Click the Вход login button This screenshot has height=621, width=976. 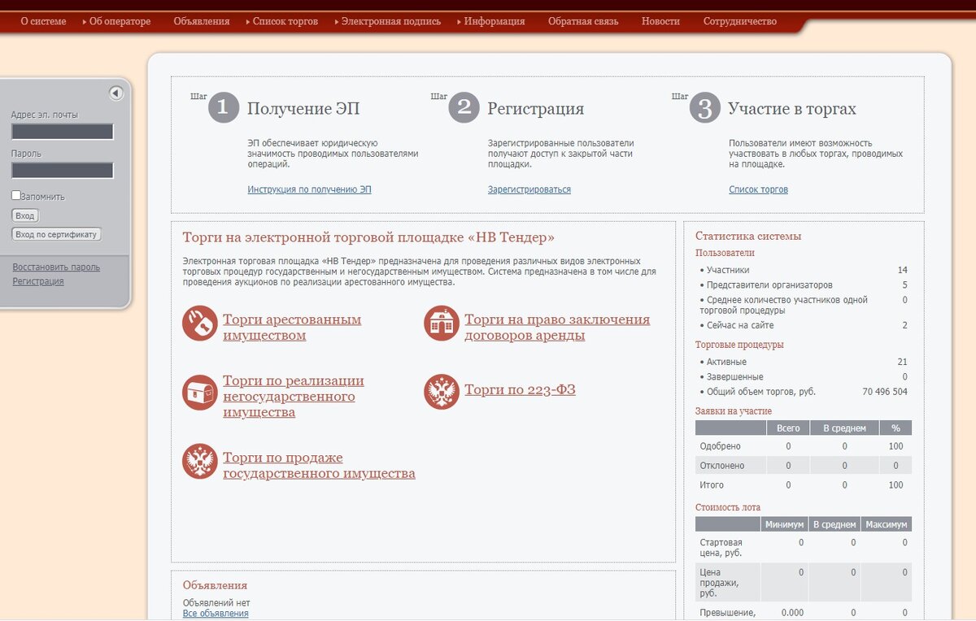tap(25, 216)
